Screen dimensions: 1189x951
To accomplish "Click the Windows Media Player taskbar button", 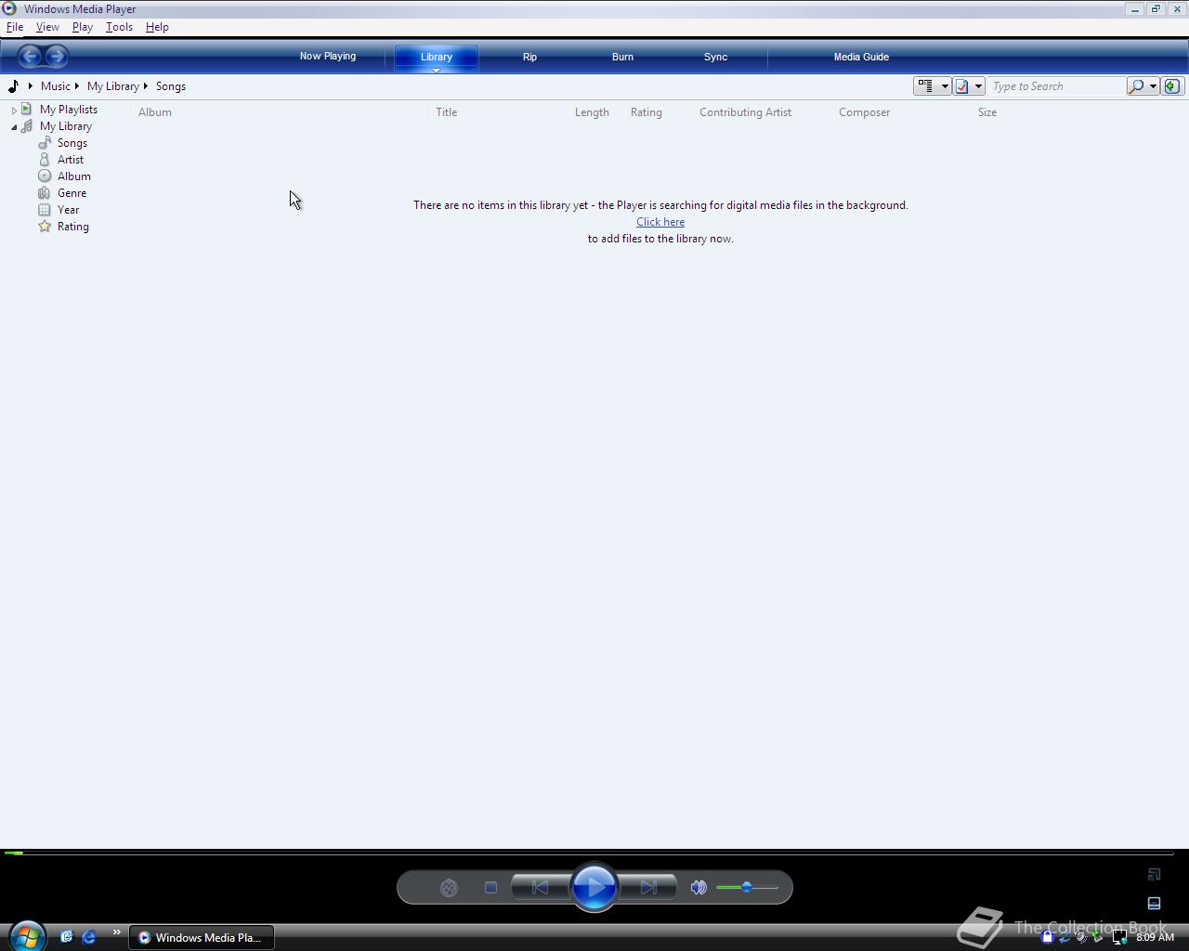I will pyautogui.click(x=202, y=937).
